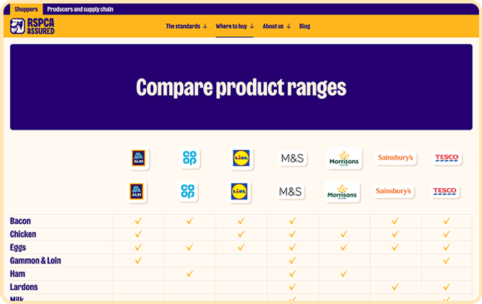Click the Bacon checkmark under Aldi

pyautogui.click(x=139, y=221)
